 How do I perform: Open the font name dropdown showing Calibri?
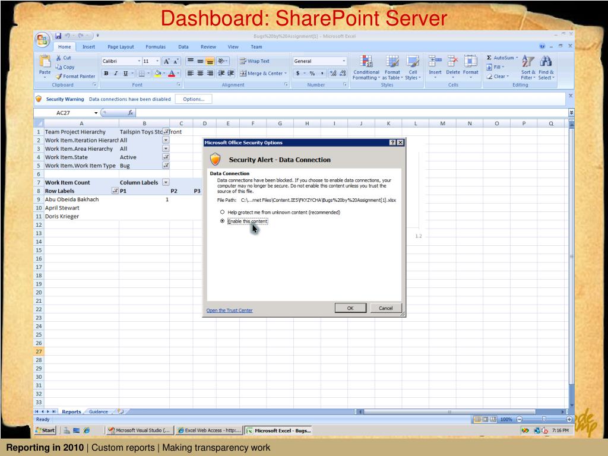[139, 61]
